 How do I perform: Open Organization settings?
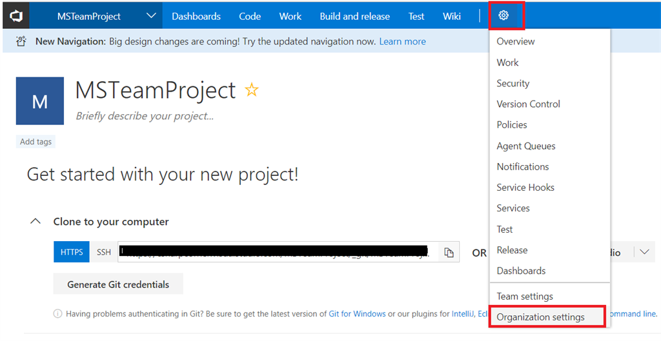click(x=547, y=317)
